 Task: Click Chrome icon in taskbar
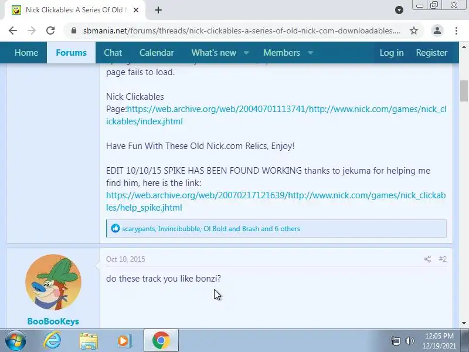[161, 341]
